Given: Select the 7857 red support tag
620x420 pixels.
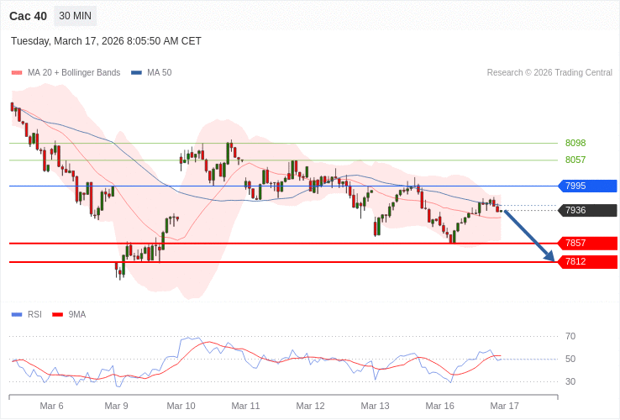Looking at the screenshot, I should pos(587,244).
